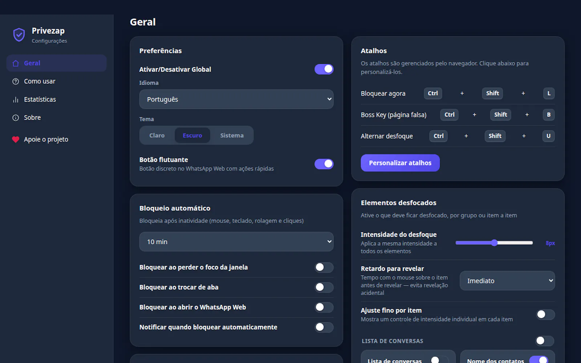Click the Boss Key (página falsa) label
The width and height of the screenshot is (581, 363).
394,115
